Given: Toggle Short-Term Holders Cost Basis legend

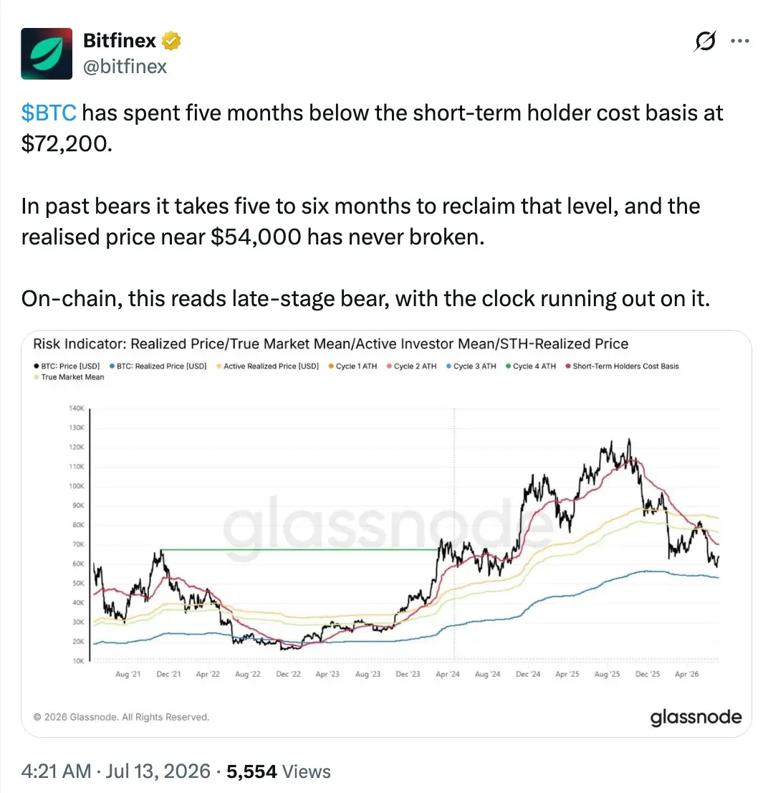Looking at the screenshot, I should (623, 366).
